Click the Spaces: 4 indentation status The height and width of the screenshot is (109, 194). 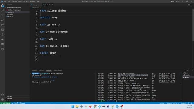point(169,103)
